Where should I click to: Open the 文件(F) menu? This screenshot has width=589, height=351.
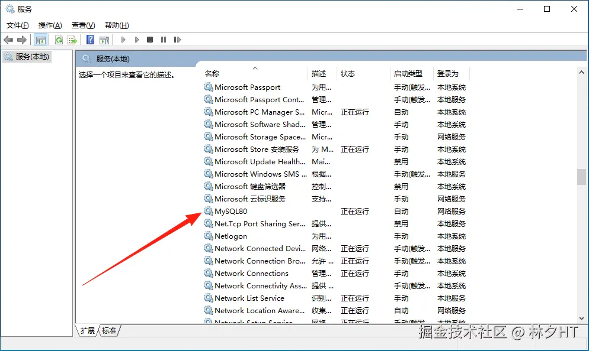[x=17, y=25]
